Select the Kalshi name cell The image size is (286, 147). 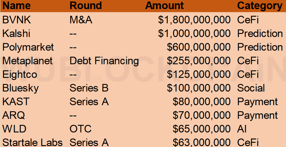tap(16, 33)
